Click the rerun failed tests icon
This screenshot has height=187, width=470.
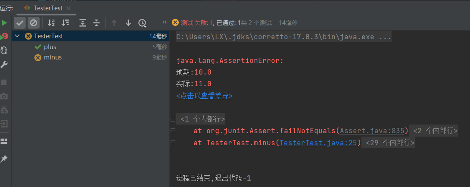point(4,37)
